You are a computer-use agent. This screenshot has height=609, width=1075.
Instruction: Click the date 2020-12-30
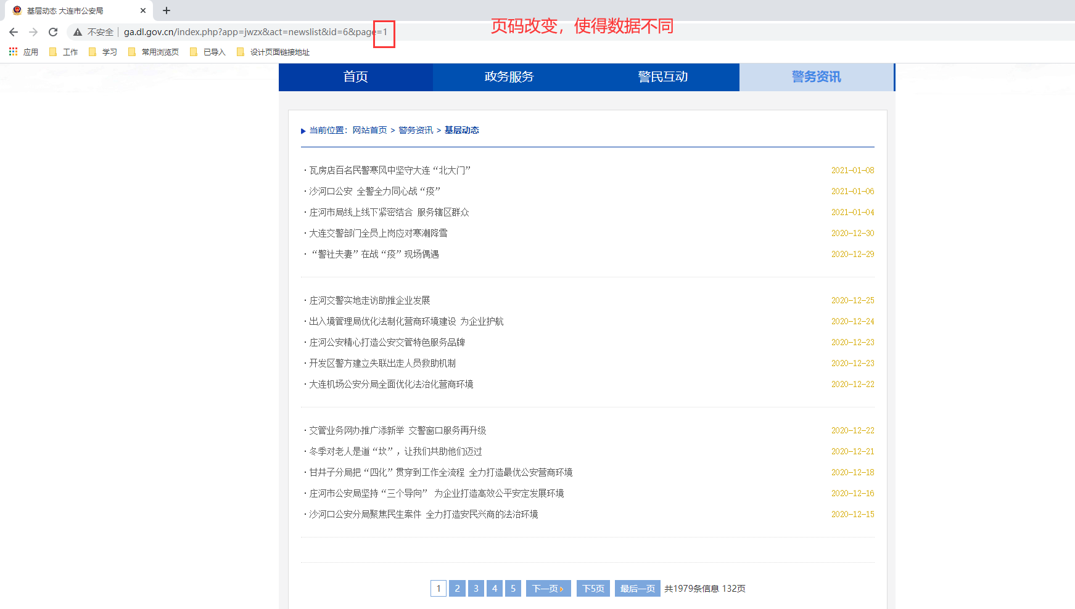[x=852, y=233]
